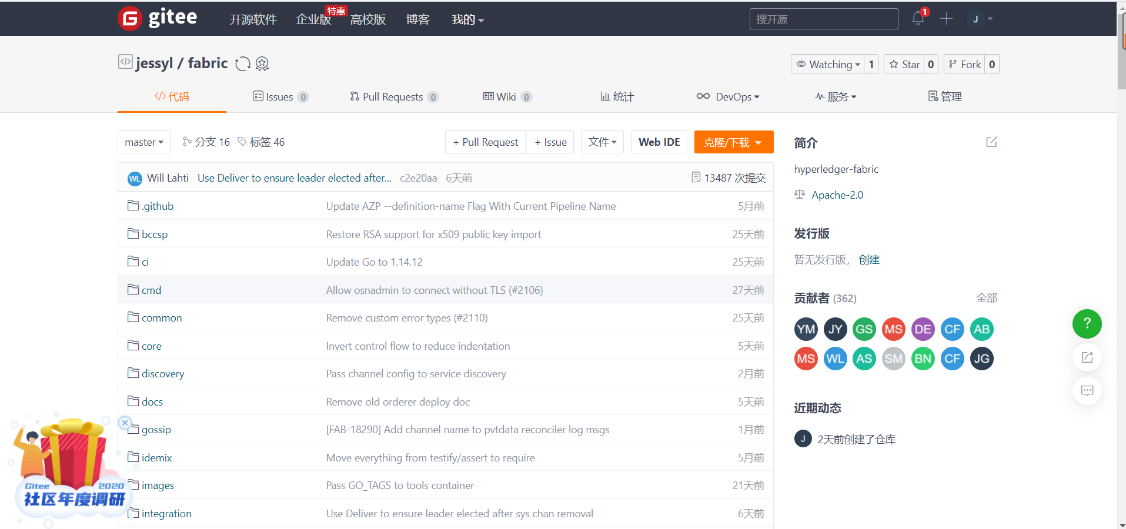The image size is (1126, 529).
Task: Click the badge icon next to fabric
Action: [262, 63]
